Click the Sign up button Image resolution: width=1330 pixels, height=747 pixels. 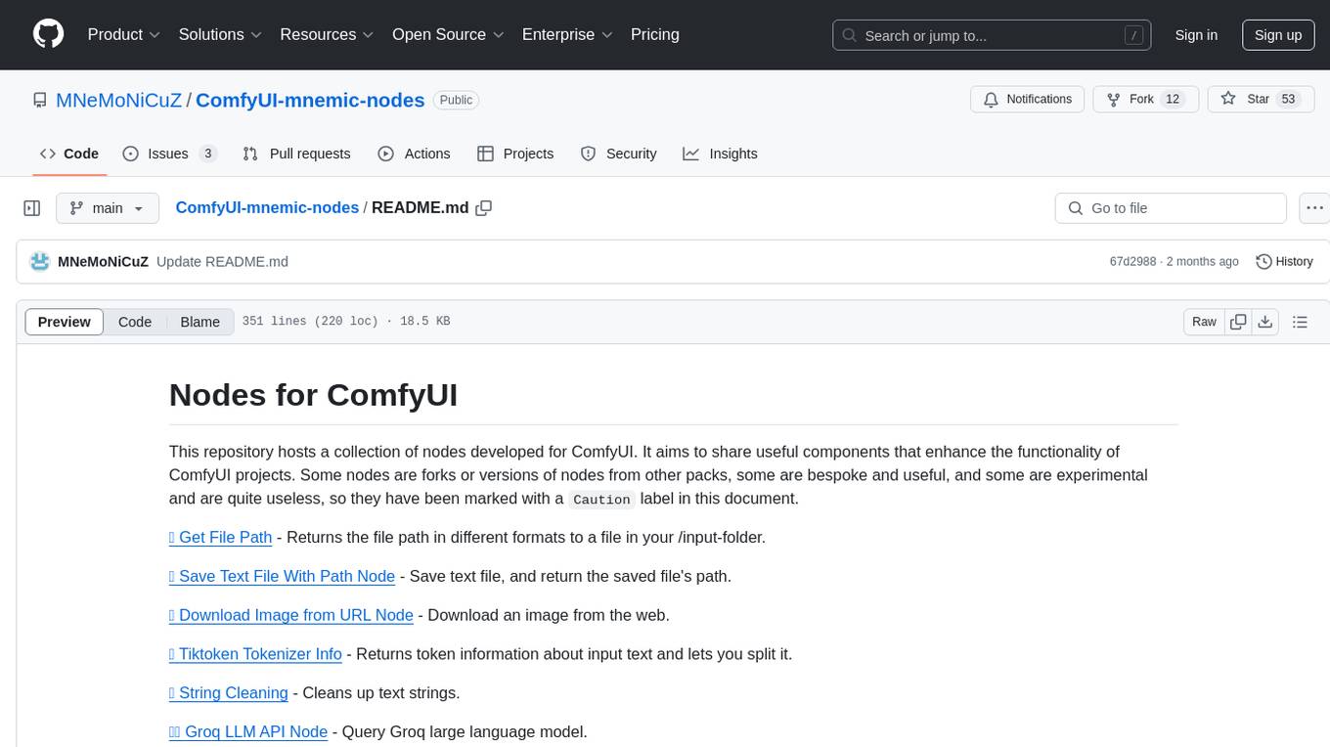click(1278, 35)
